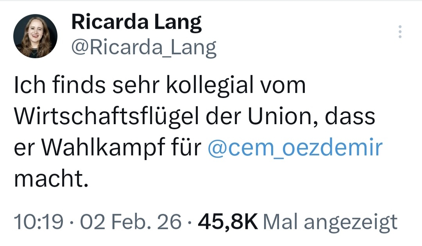The height and width of the screenshot is (246, 422).
Task: Open the three-dot more options menu
Action: tap(400, 32)
